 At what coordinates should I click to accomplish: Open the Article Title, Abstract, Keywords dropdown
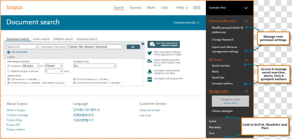click(97, 47)
